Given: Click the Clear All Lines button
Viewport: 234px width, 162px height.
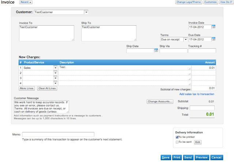Looking at the screenshot, I should click(x=47, y=88).
